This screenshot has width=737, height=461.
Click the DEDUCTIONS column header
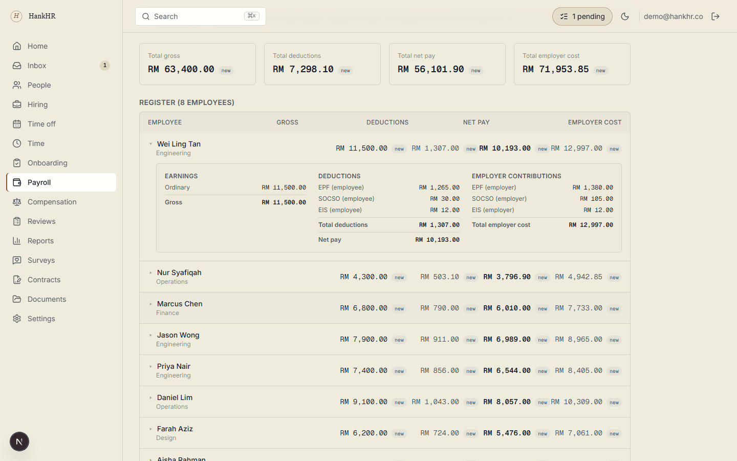coord(387,122)
